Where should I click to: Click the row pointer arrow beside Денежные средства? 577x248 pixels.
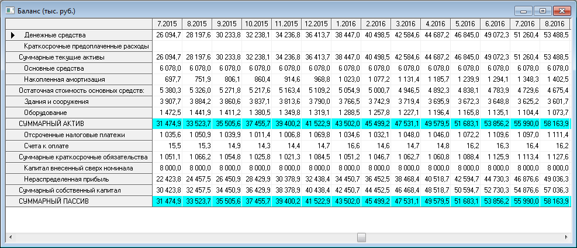12,35
